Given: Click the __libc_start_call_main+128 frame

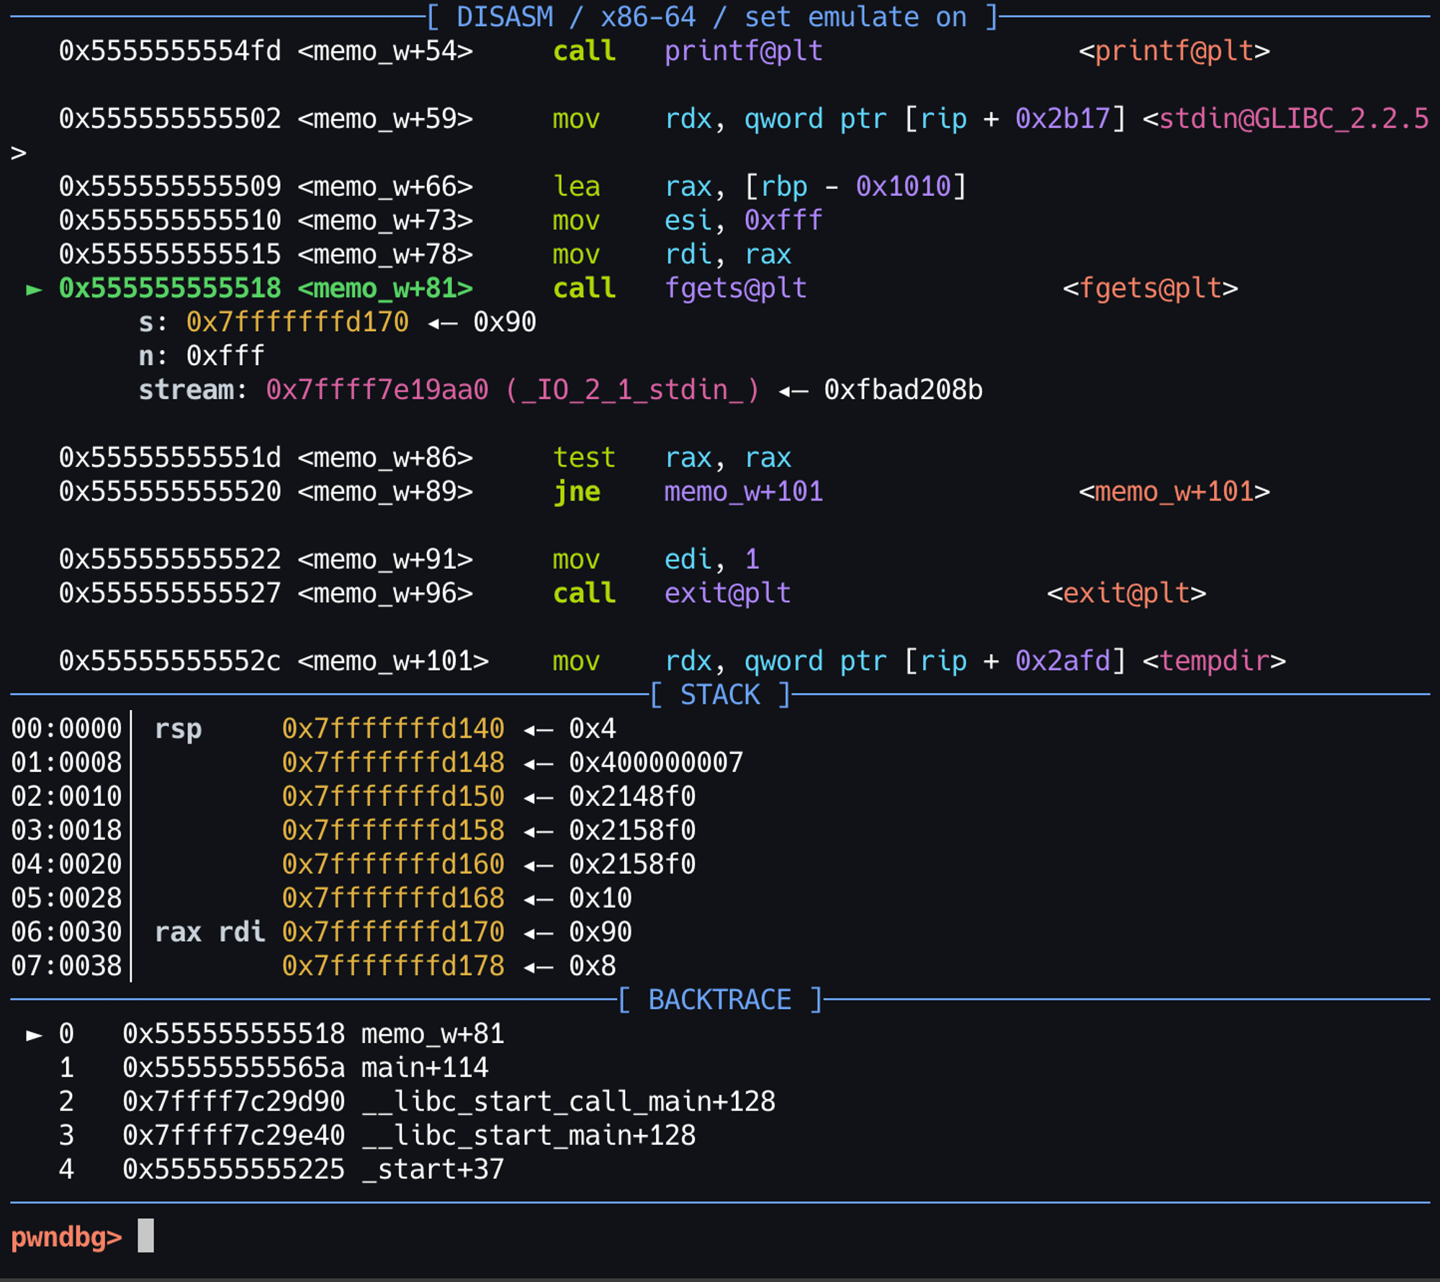Looking at the screenshot, I should (568, 1101).
